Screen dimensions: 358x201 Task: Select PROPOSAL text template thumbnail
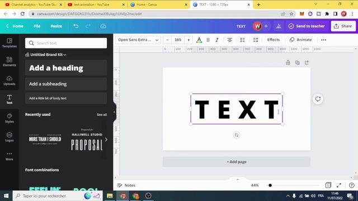(x=87, y=140)
